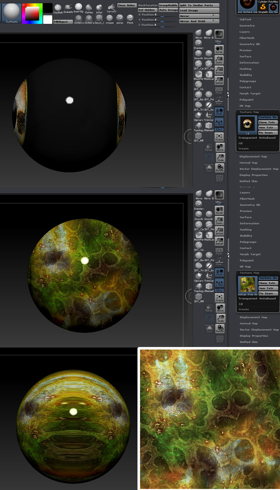Pick the InsertSphere brush
This screenshot has height=490, width=280.
pyautogui.click(x=79, y=8)
